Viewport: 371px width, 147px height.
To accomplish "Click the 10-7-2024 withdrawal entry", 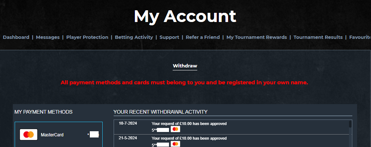I will [232, 127].
